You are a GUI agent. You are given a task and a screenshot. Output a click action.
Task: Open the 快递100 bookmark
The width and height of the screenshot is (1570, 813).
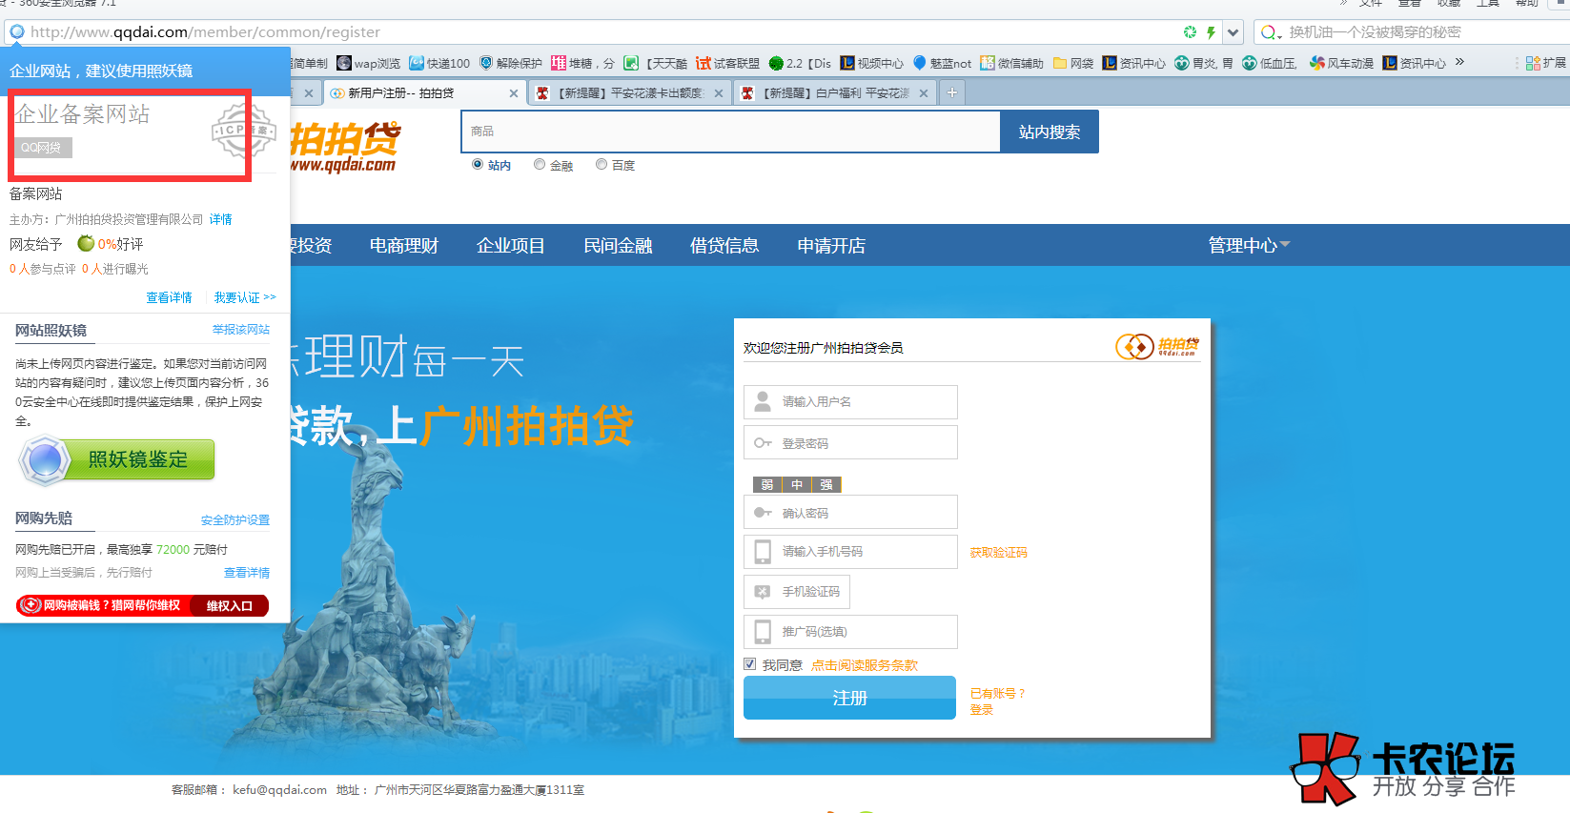coord(439,63)
